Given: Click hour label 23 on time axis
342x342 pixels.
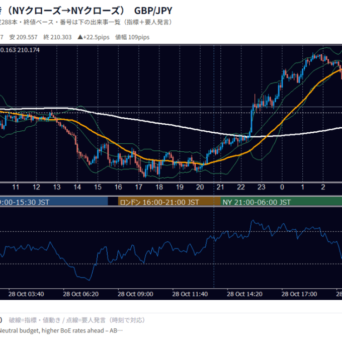Looking at the screenshot, I should (x=262, y=187).
